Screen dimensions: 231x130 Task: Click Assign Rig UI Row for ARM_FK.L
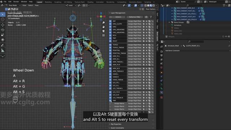point(135,56)
